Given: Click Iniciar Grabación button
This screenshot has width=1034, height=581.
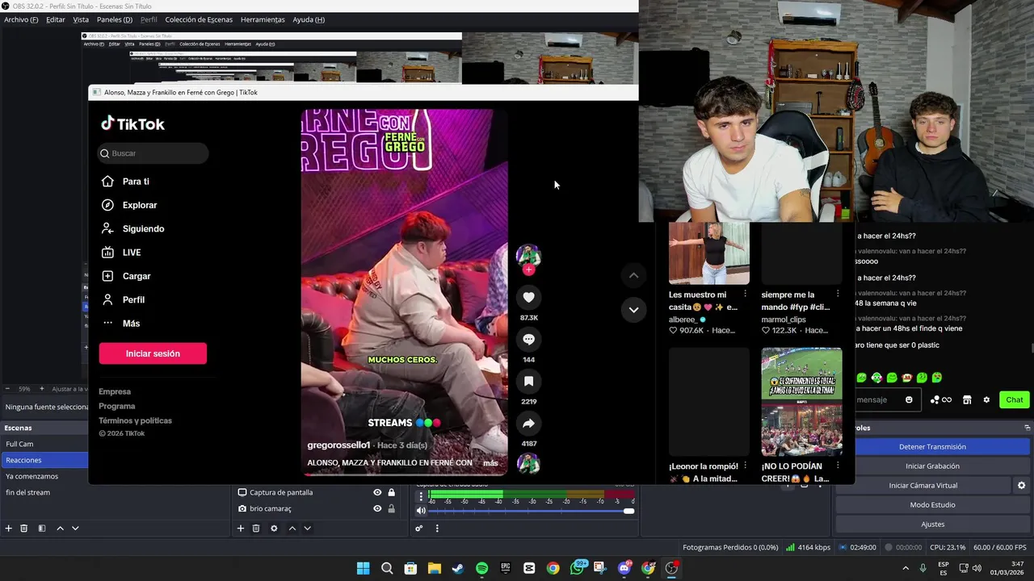Looking at the screenshot, I should click(932, 466).
